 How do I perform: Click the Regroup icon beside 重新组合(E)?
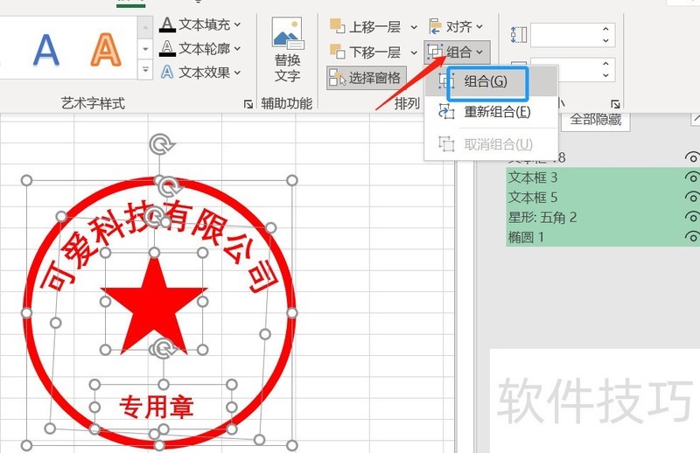point(446,112)
